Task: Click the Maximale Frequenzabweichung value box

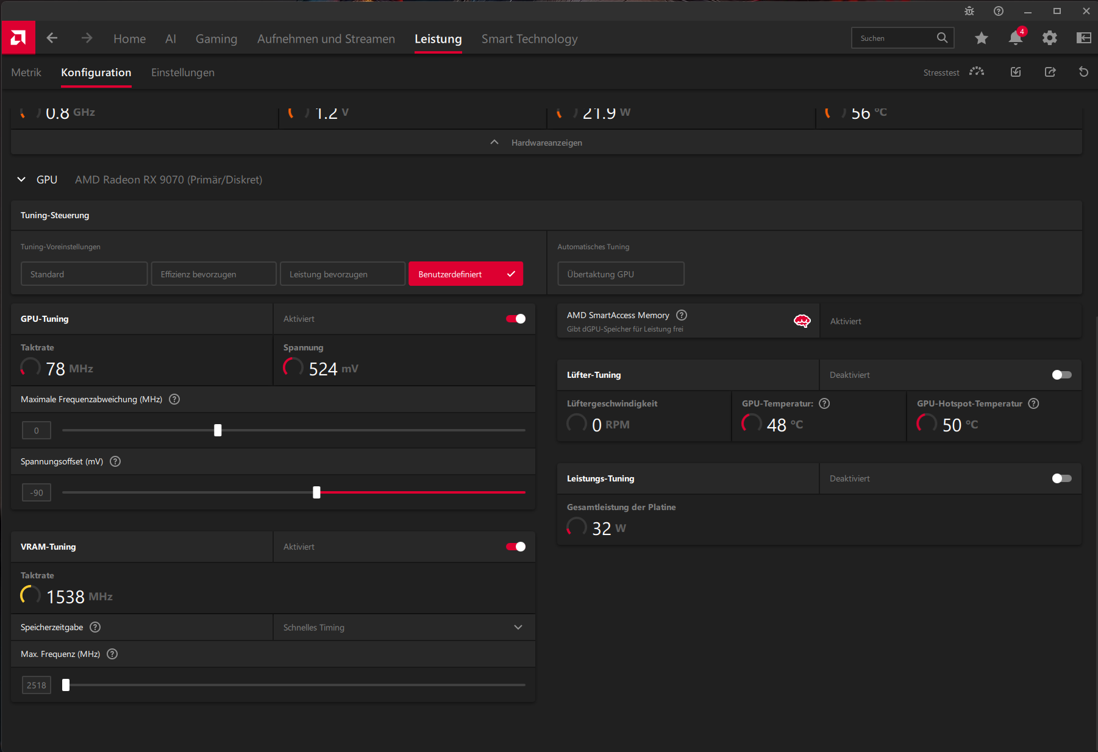Action: point(37,430)
